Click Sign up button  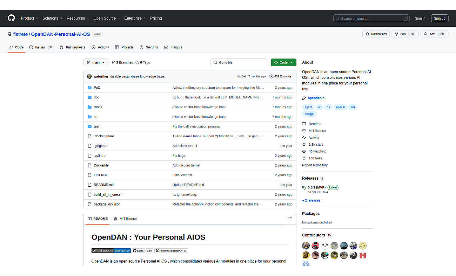coord(440,19)
